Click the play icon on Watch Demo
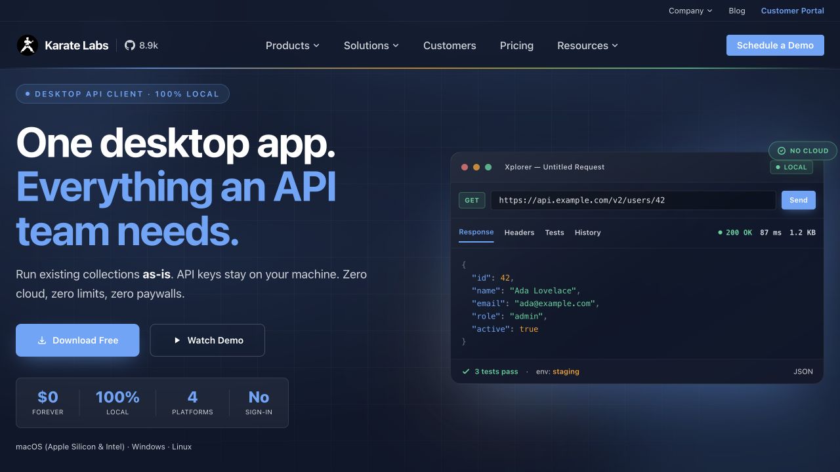 coord(177,340)
